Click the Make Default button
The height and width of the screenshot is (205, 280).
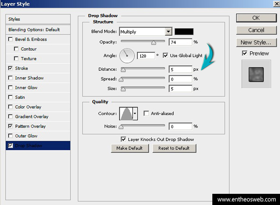tap(130, 148)
